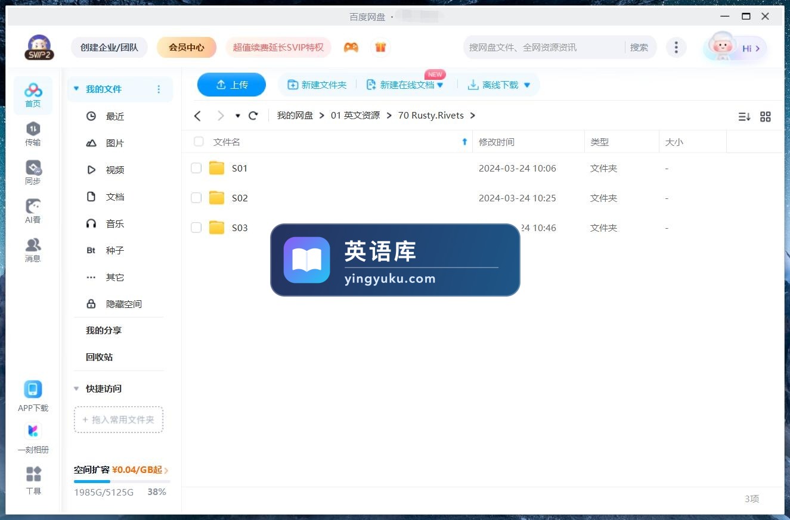The height and width of the screenshot is (520, 790).
Task: Expand chevron after 01 英文资源 breadcrumb
Action: [x=389, y=116]
